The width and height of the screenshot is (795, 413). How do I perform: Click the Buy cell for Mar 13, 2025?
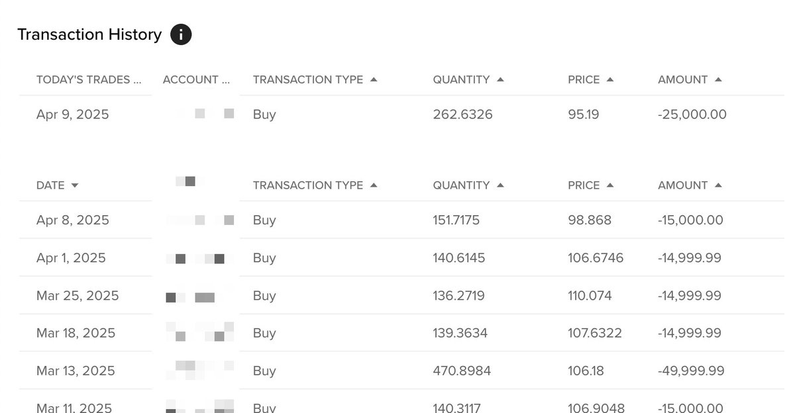(264, 371)
